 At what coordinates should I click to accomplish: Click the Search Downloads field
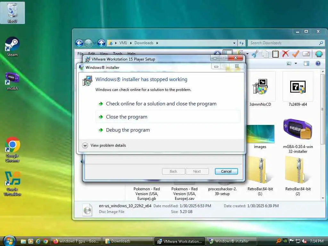pos(286,43)
